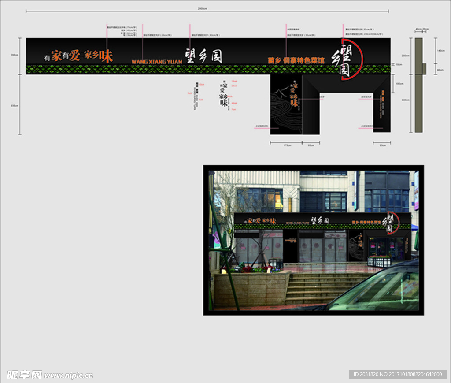Image resolution: width=451 pixels, height=383 pixels.
Task: Click the '95cm' label under right pillar
Action: [382, 145]
